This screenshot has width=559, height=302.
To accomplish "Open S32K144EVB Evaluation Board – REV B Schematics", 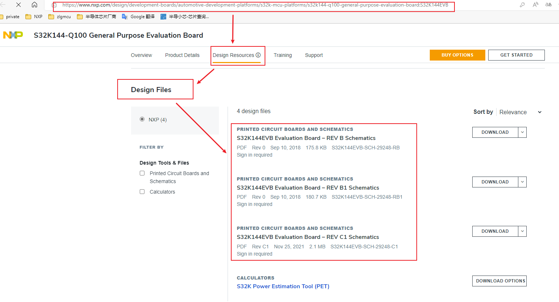I will point(306,138).
